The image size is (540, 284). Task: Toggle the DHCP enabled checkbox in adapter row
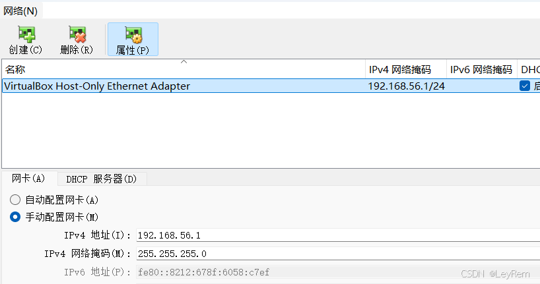click(x=525, y=86)
